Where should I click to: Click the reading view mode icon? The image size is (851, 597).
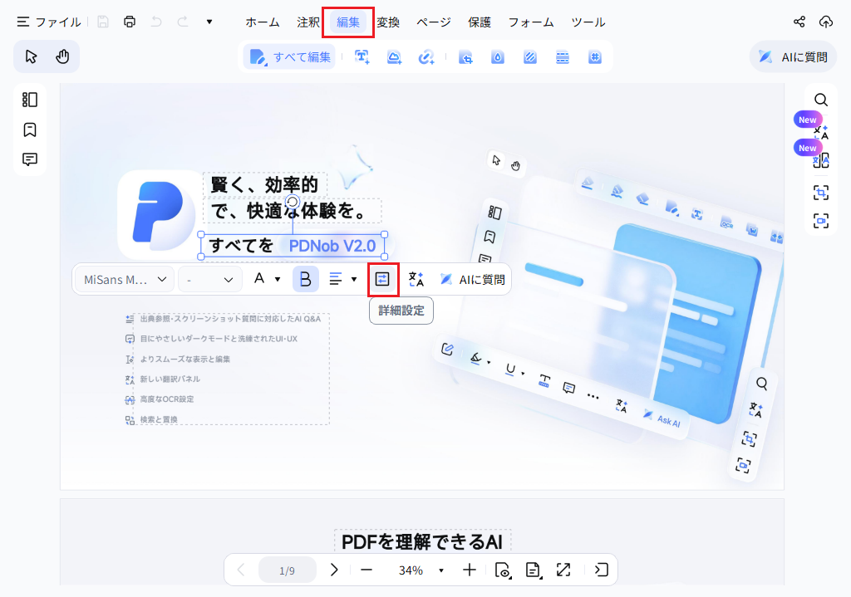tap(503, 570)
